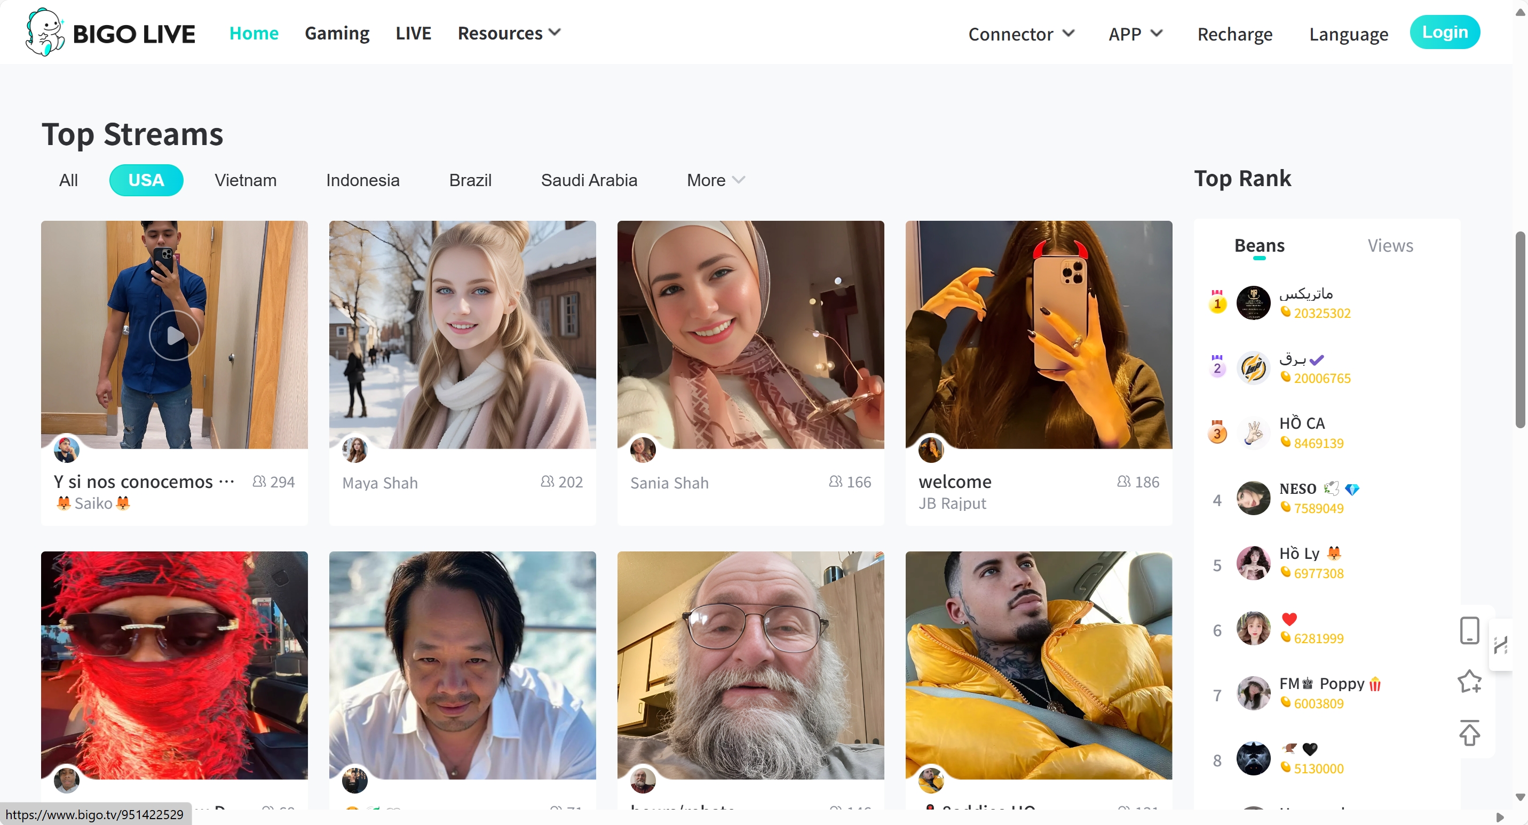Open rank 1 user avatar ماتريكس
Viewport: 1528px width, 825px height.
click(x=1253, y=303)
